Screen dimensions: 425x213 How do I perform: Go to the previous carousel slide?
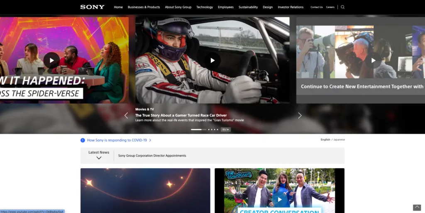tap(126, 116)
